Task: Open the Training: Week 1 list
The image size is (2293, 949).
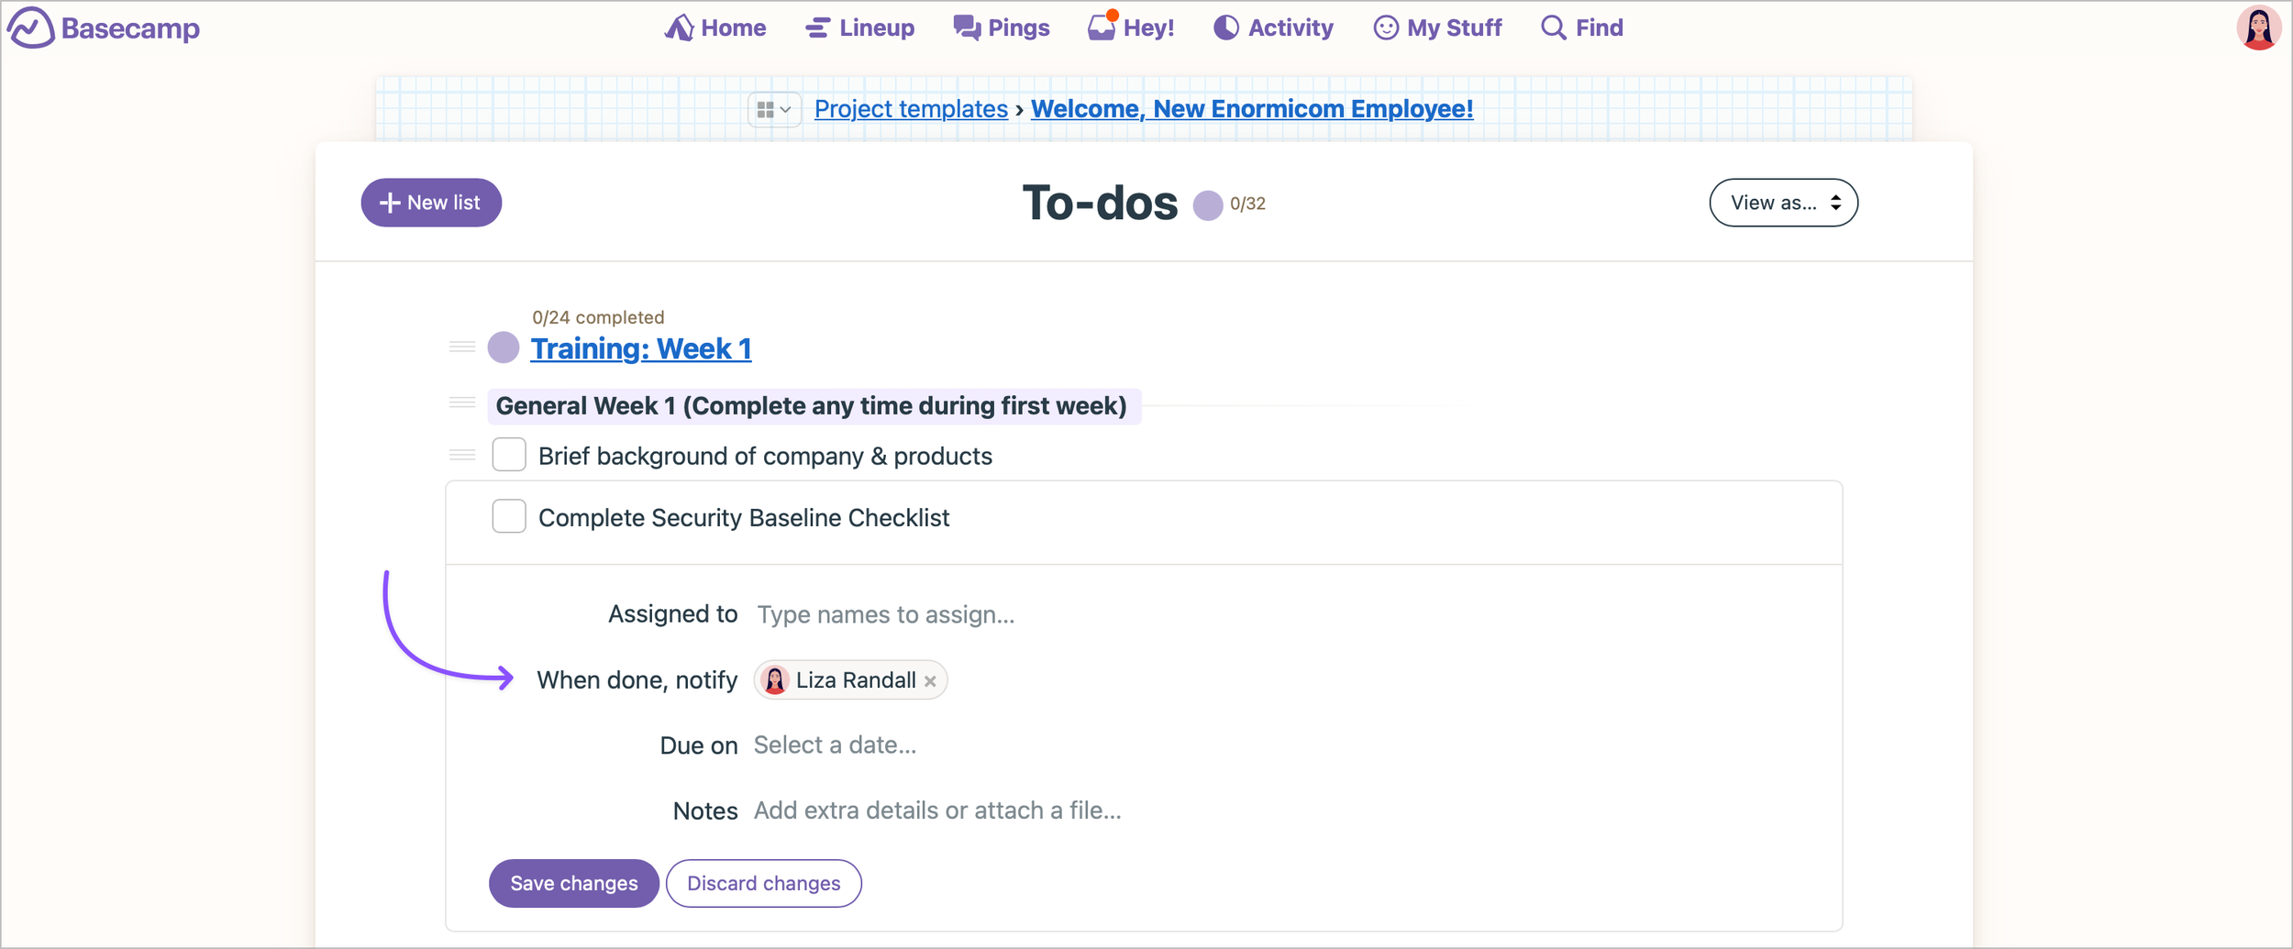Action: pos(641,348)
